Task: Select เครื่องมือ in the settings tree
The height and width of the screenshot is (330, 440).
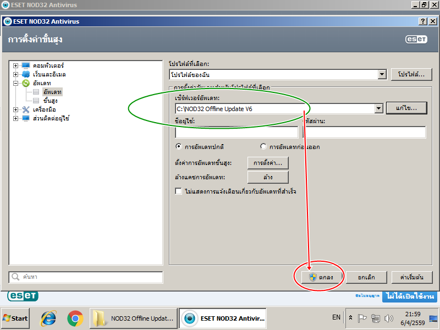Action: (45, 109)
